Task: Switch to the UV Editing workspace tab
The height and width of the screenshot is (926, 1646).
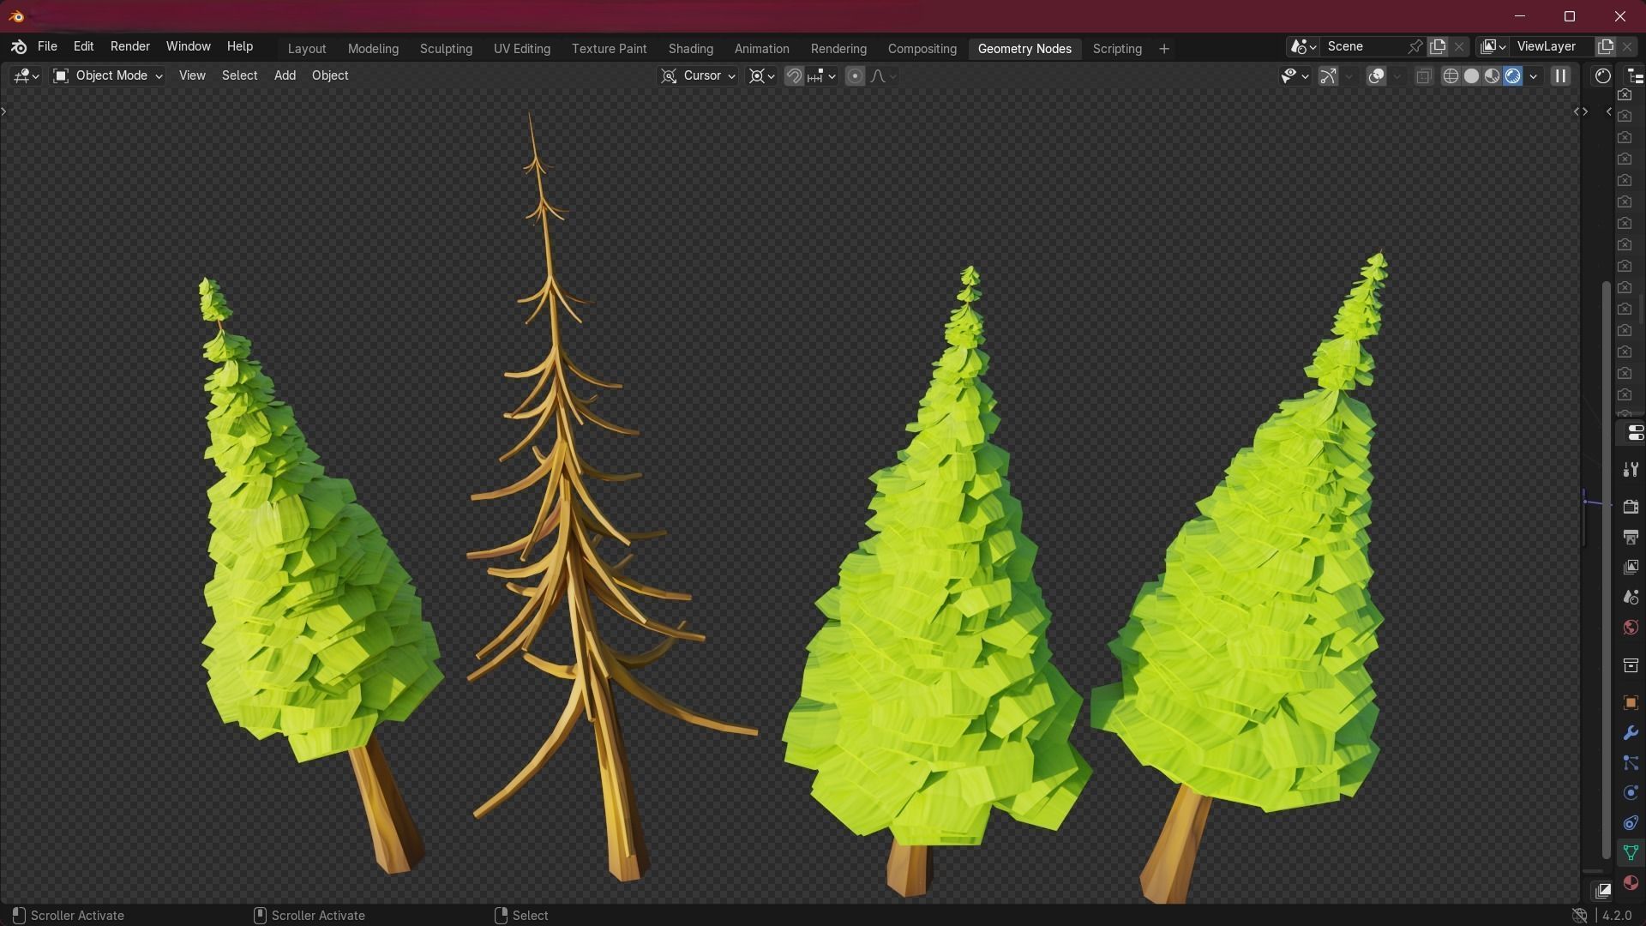Action: (x=521, y=49)
